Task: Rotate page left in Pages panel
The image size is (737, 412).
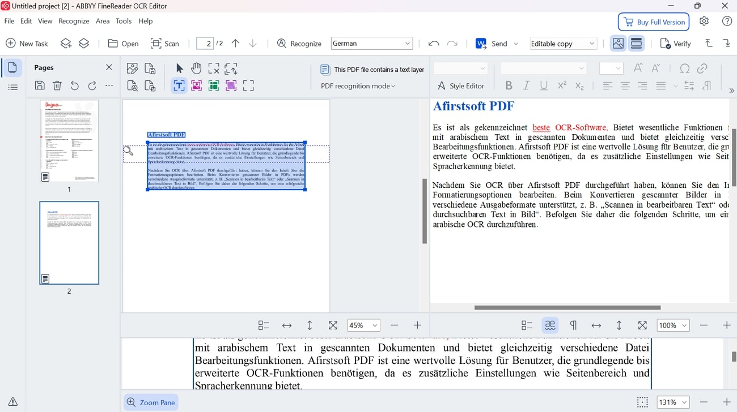Action: 74,85
